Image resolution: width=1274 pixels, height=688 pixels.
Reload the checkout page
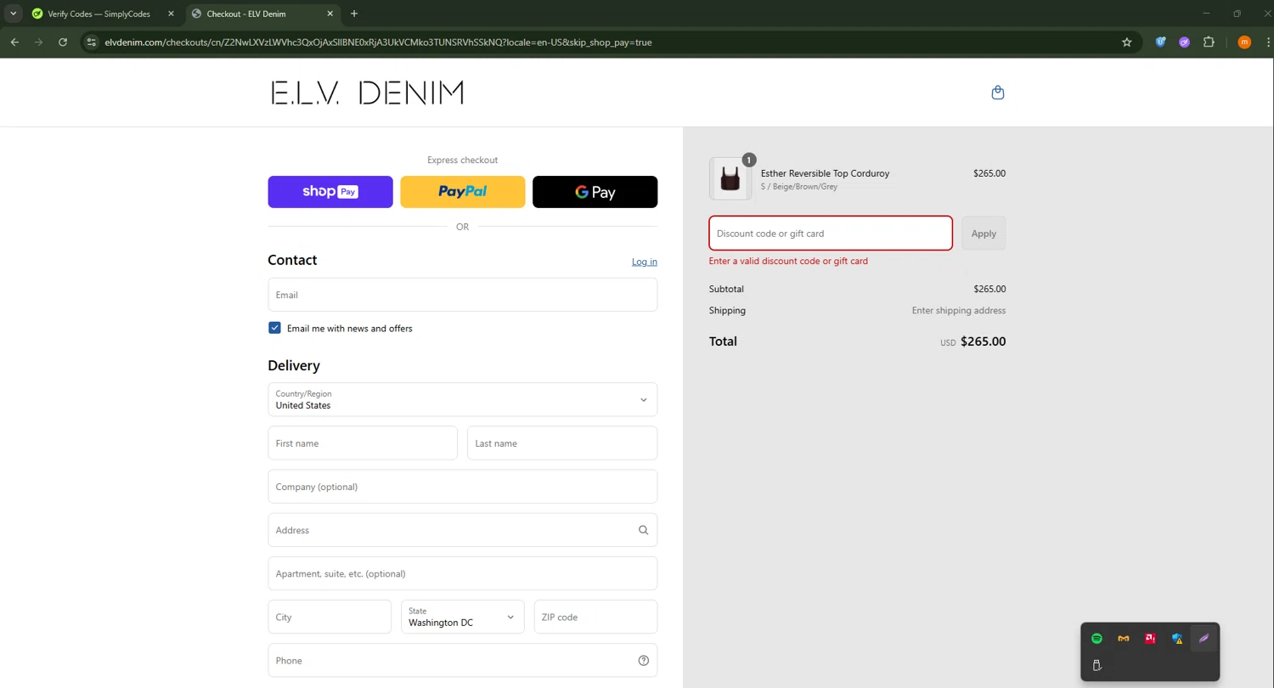tap(63, 42)
